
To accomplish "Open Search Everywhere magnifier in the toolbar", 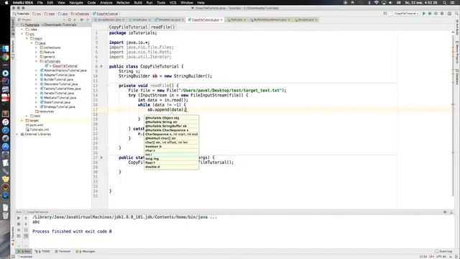I will coord(456,14).
